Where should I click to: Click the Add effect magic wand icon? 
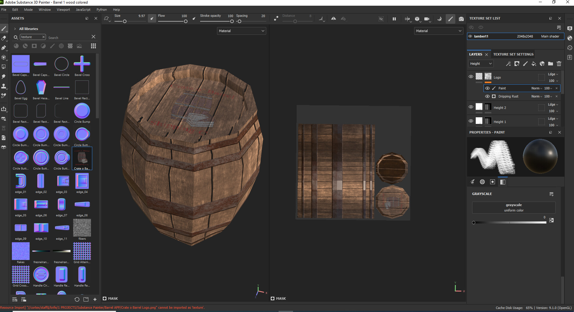click(508, 64)
